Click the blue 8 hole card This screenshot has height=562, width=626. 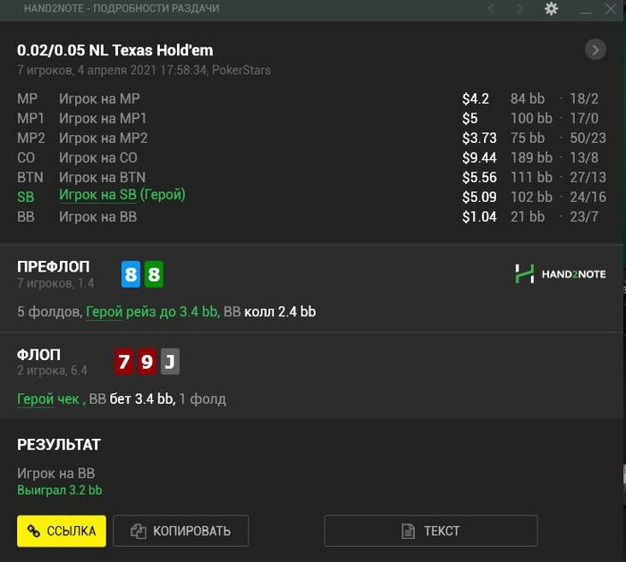[x=131, y=274]
